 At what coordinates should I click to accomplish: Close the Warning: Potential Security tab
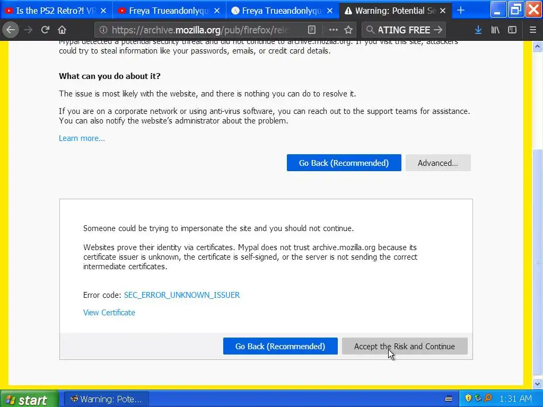click(443, 11)
